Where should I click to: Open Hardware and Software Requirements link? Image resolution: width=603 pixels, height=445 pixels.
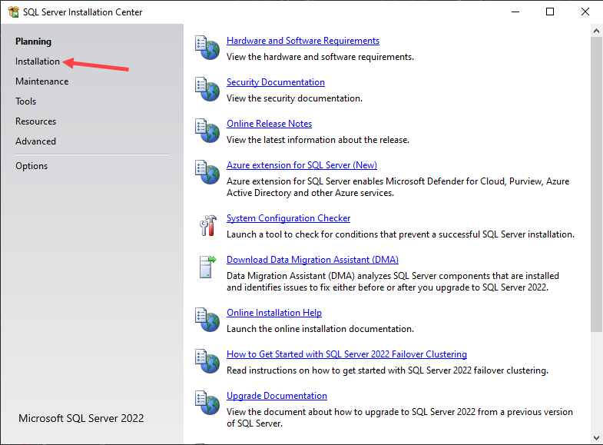[303, 41]
